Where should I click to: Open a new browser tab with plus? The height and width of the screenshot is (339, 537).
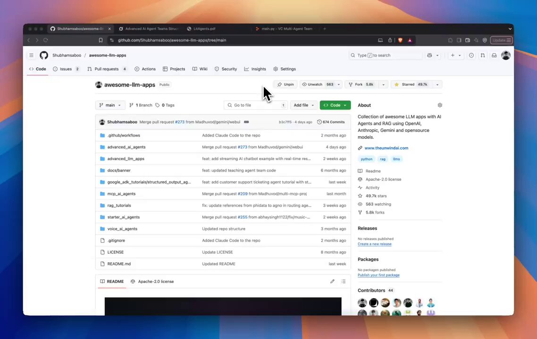click(325, 29)
